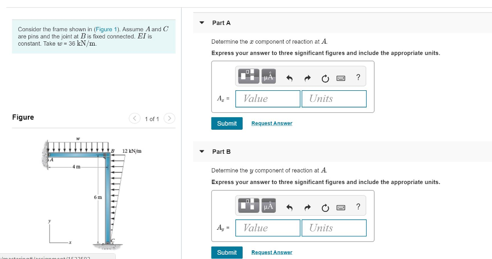Click the Ax Value input field

(268, 99)
